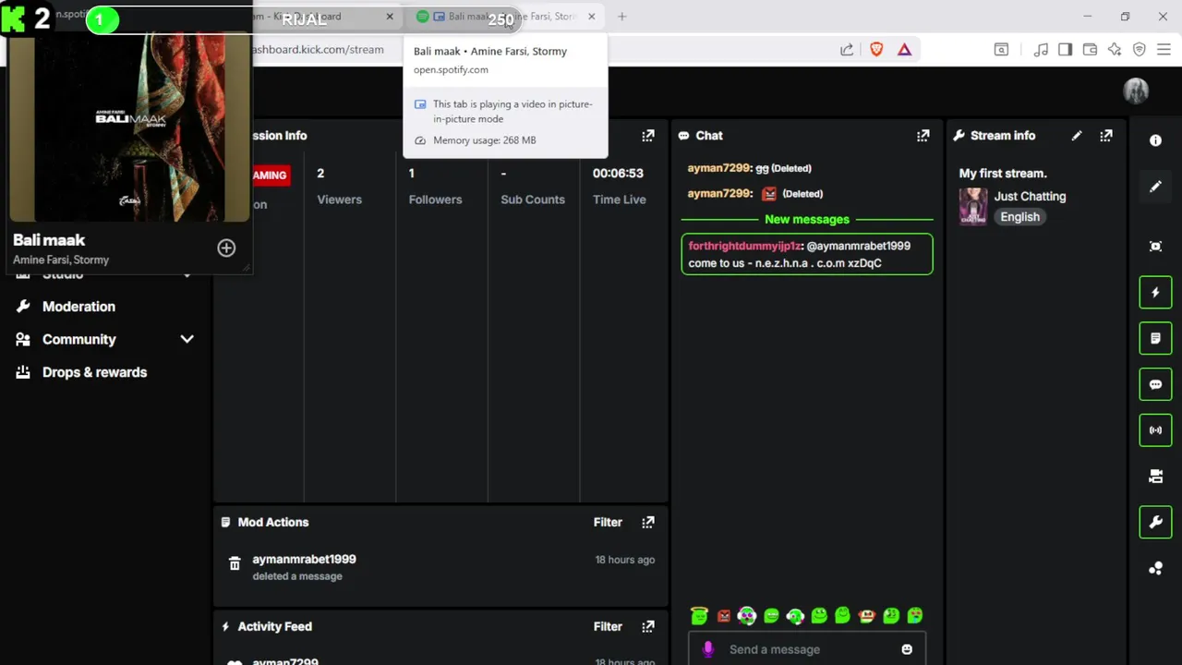Open Brave VPN shield icon
Viewport: 1182px width, 665px height.
1140,49
